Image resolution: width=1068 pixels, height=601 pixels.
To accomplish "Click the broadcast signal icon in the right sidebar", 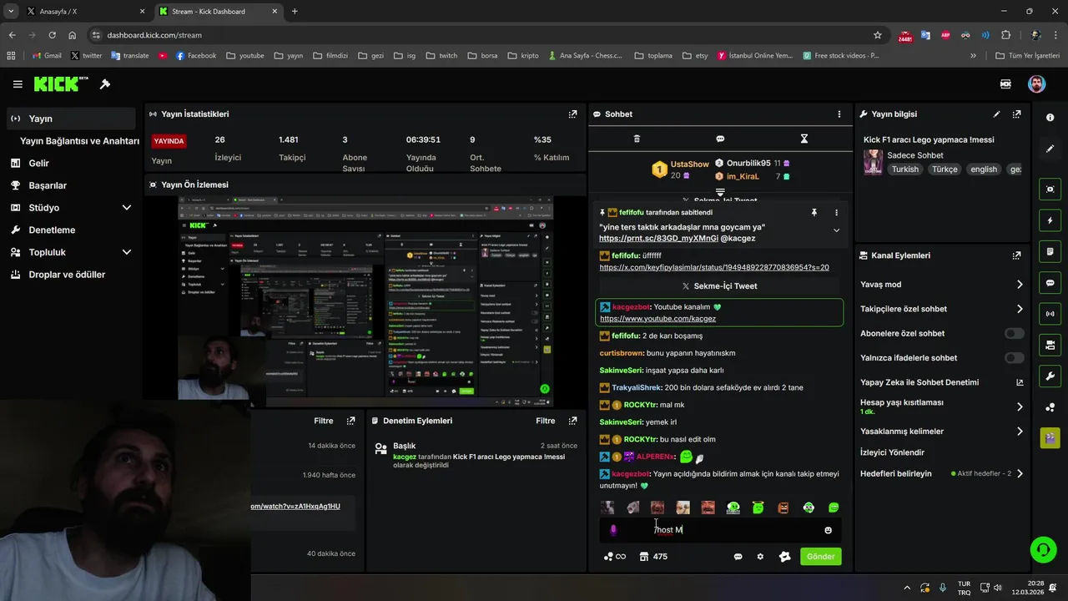I will click(x=1050, y=314).
